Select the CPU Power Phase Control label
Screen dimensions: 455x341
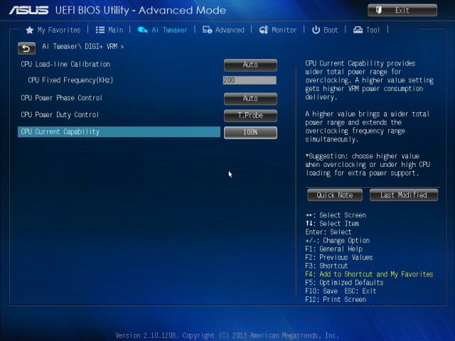tap(62, 98)
